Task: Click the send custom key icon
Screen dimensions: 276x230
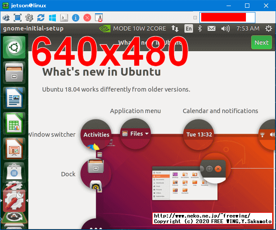Action: (x=64, y=18)
